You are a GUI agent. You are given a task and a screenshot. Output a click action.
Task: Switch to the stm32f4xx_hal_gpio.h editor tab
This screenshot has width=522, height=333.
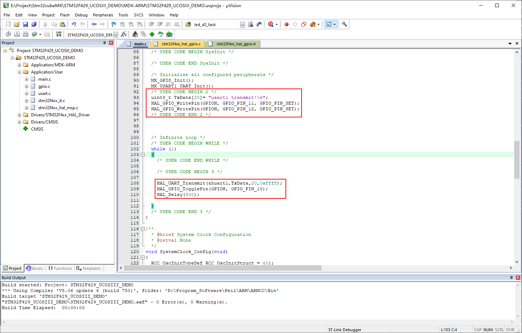tap(233, 44)
